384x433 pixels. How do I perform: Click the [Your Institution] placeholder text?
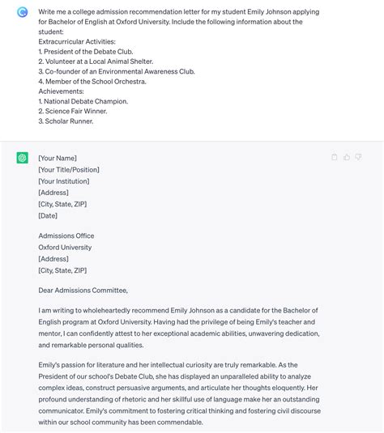[64, 181]
